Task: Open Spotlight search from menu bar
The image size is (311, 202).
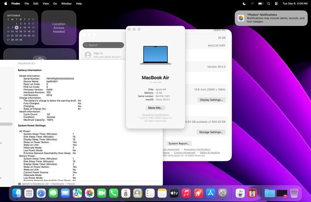Action: pos(268,4)
